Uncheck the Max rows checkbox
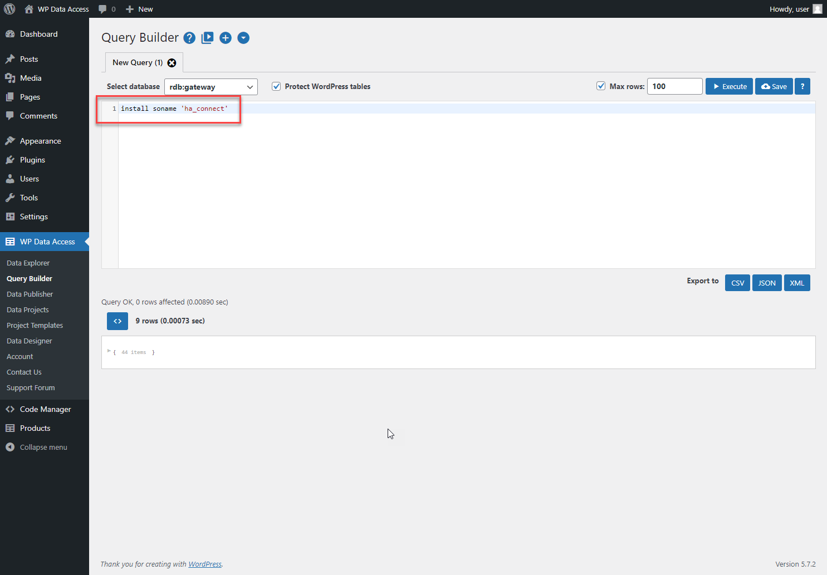 click(x=601, y=86)
